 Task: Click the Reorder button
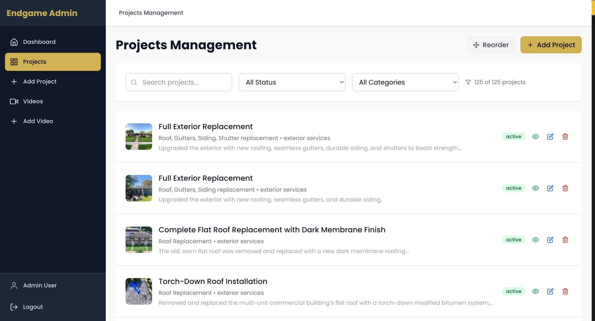(490, 45)
